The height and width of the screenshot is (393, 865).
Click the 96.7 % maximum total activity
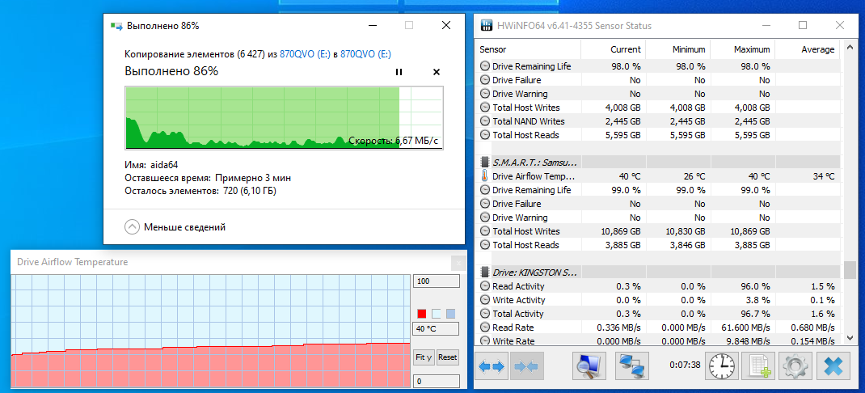point(755,314)
